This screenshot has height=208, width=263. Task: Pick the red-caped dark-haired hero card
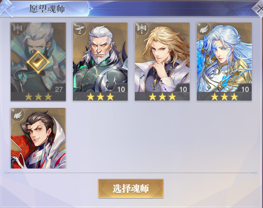(38, 138)
